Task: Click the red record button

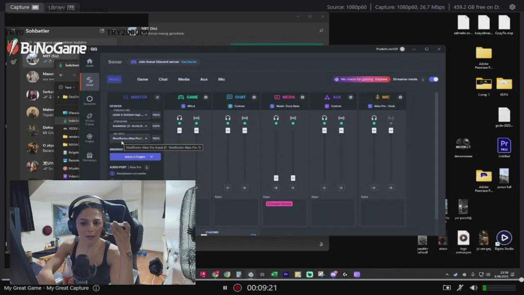Action: [237, 288]
